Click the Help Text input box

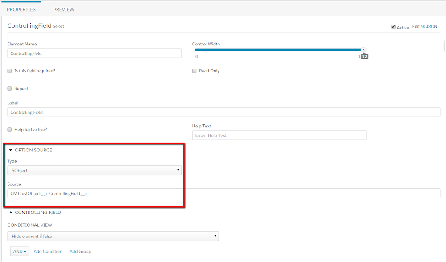(x=279, y=135)
